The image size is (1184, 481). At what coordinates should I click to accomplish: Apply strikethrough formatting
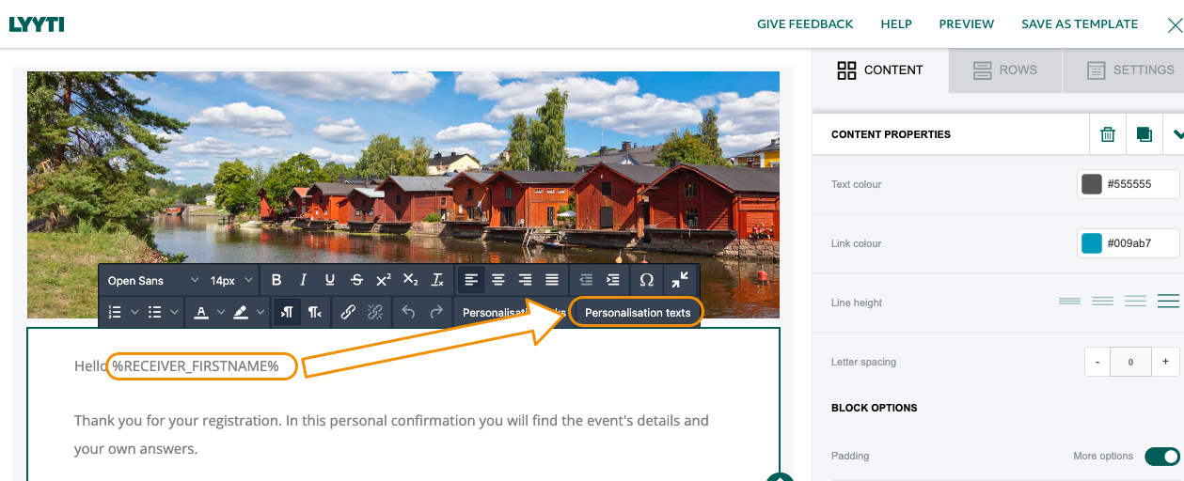pyautogui.click(x=356, y=280)
